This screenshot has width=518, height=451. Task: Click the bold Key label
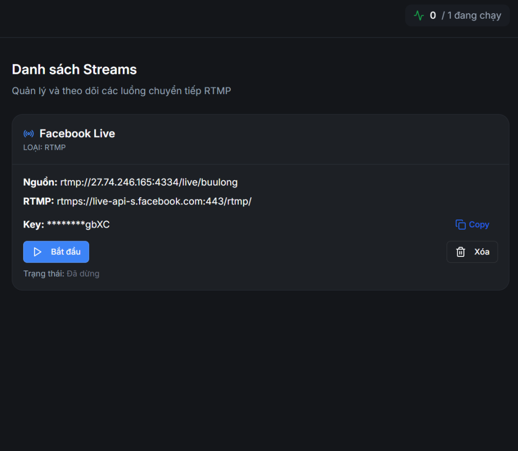coord(33,224)
